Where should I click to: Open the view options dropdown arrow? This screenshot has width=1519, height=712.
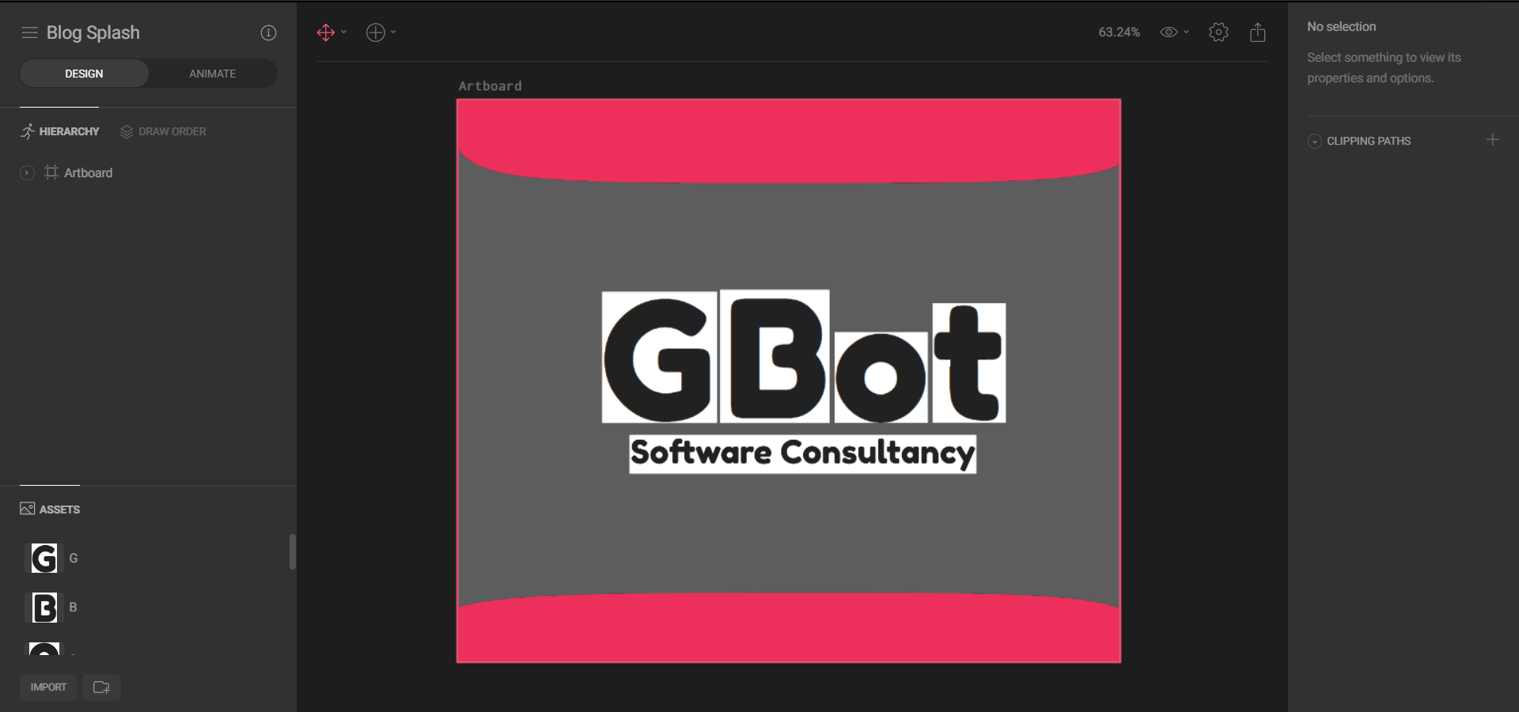pyautogui.click(x=1186, y=32)
